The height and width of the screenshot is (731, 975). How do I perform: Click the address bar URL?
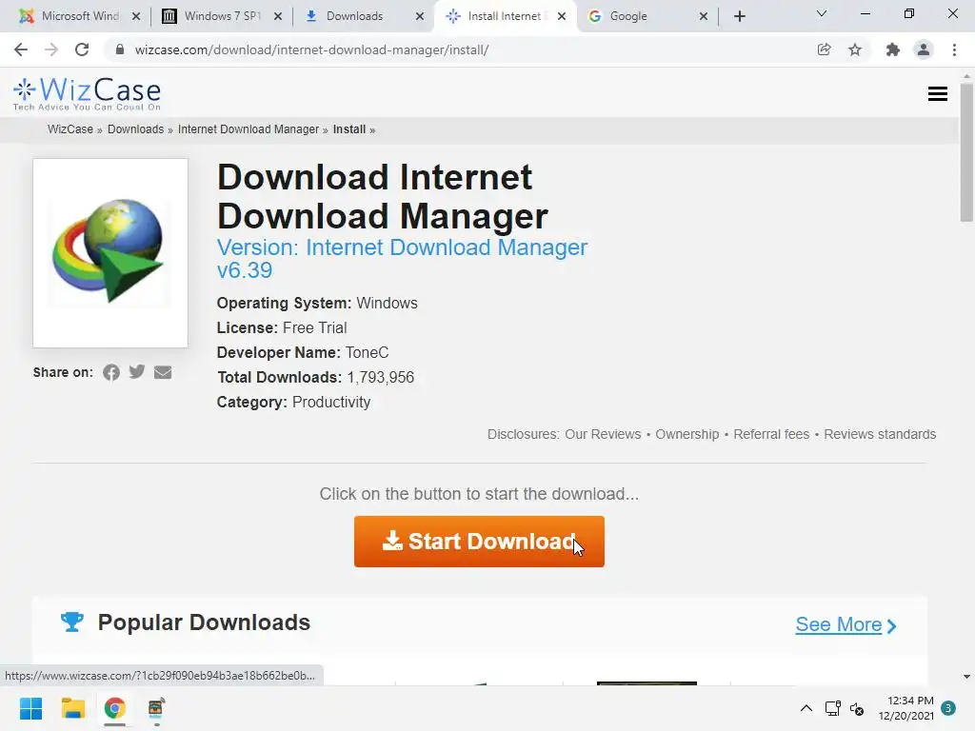(311, 49)
